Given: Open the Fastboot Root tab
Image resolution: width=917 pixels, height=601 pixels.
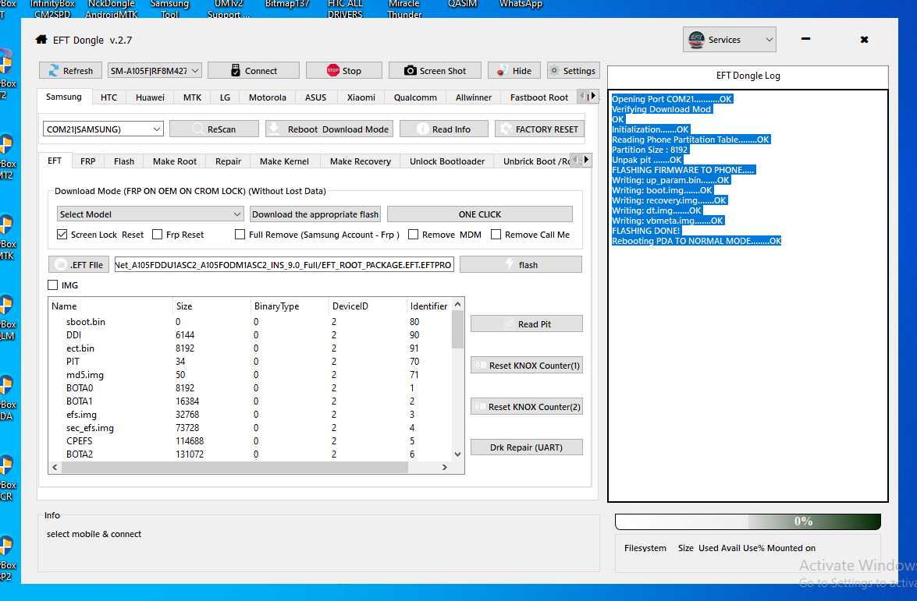Looking at the screenshot, I should [539, 97].
